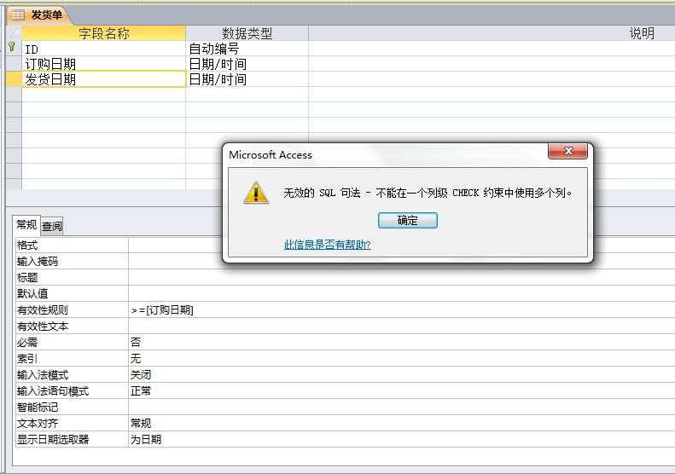Click the row selector for 订购日期

(14, 64)
